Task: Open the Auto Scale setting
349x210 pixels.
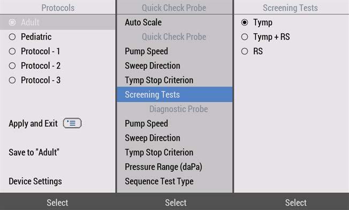Action: click(x=174, y=22)
